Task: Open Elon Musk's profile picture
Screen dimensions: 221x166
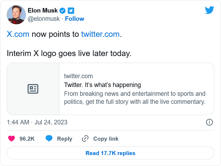Action: coord(16,15)
